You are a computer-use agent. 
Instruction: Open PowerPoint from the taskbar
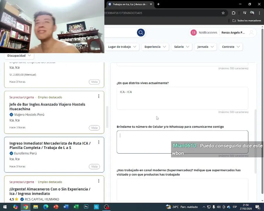click(56, 207)
